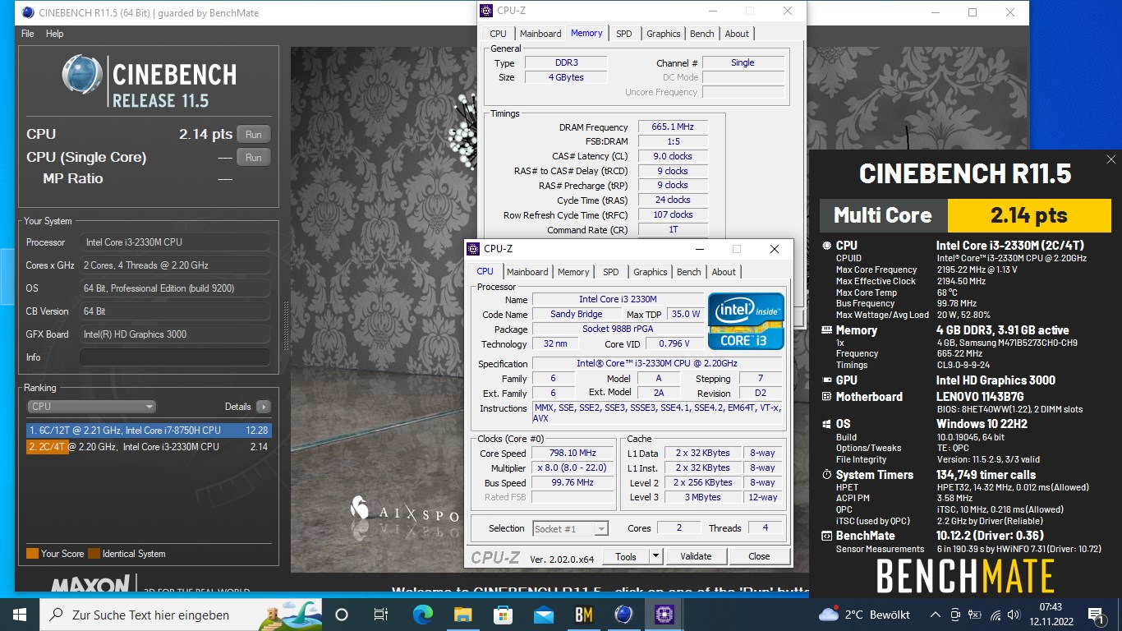Click the front CPU-Z window title icon
1122x631 pixels.
473,249
